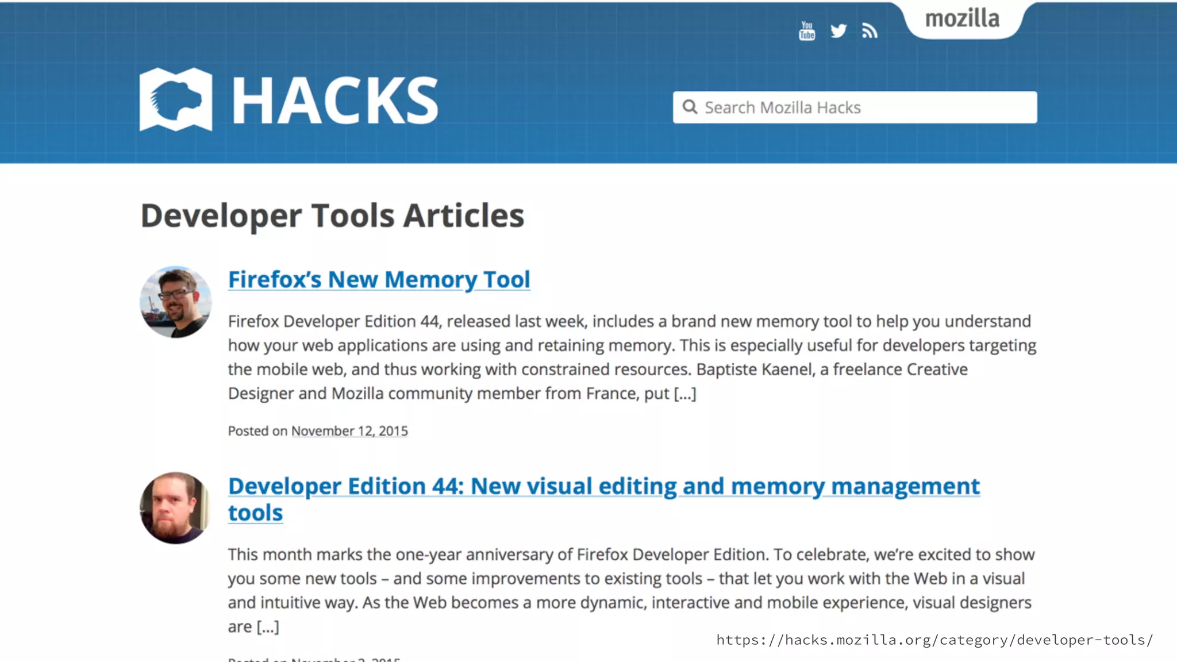Click the one-year anniversary excerpt paragraph

631,590
